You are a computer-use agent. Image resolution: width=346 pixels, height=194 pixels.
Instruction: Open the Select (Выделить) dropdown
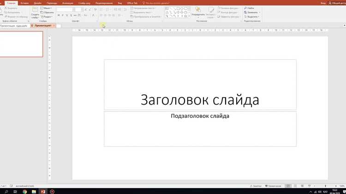click(x=251, y=17)
